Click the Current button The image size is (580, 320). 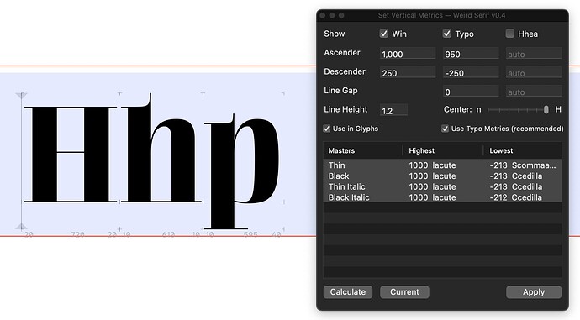(404, 292)
